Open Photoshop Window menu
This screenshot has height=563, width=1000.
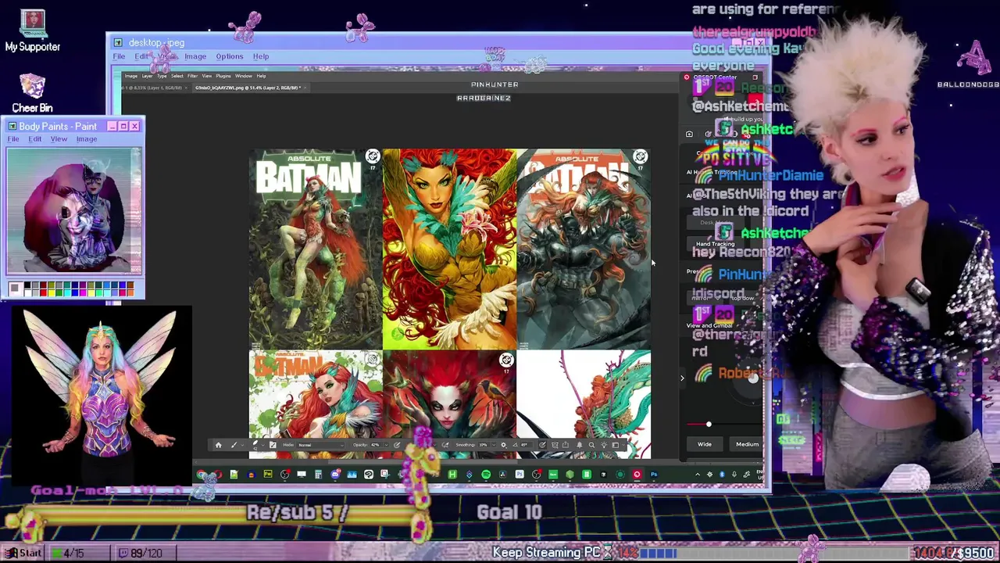point(244,76)
